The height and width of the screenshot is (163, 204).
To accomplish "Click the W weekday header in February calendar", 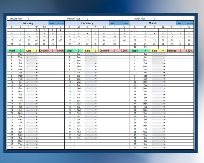I will point(95,27).
